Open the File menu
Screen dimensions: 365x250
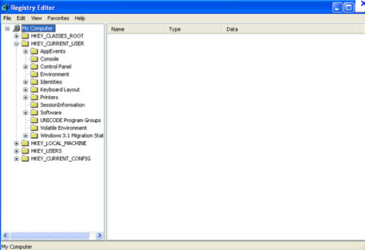click(x=7, y=18)
